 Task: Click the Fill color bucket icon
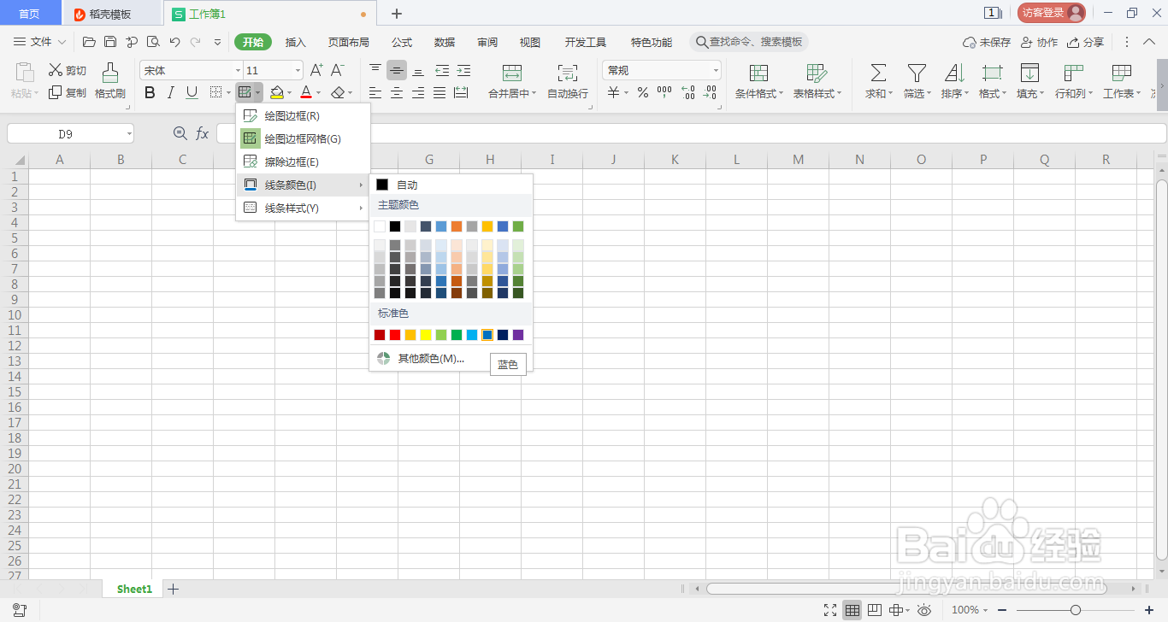pyautogui.click(x=276, y=92)
